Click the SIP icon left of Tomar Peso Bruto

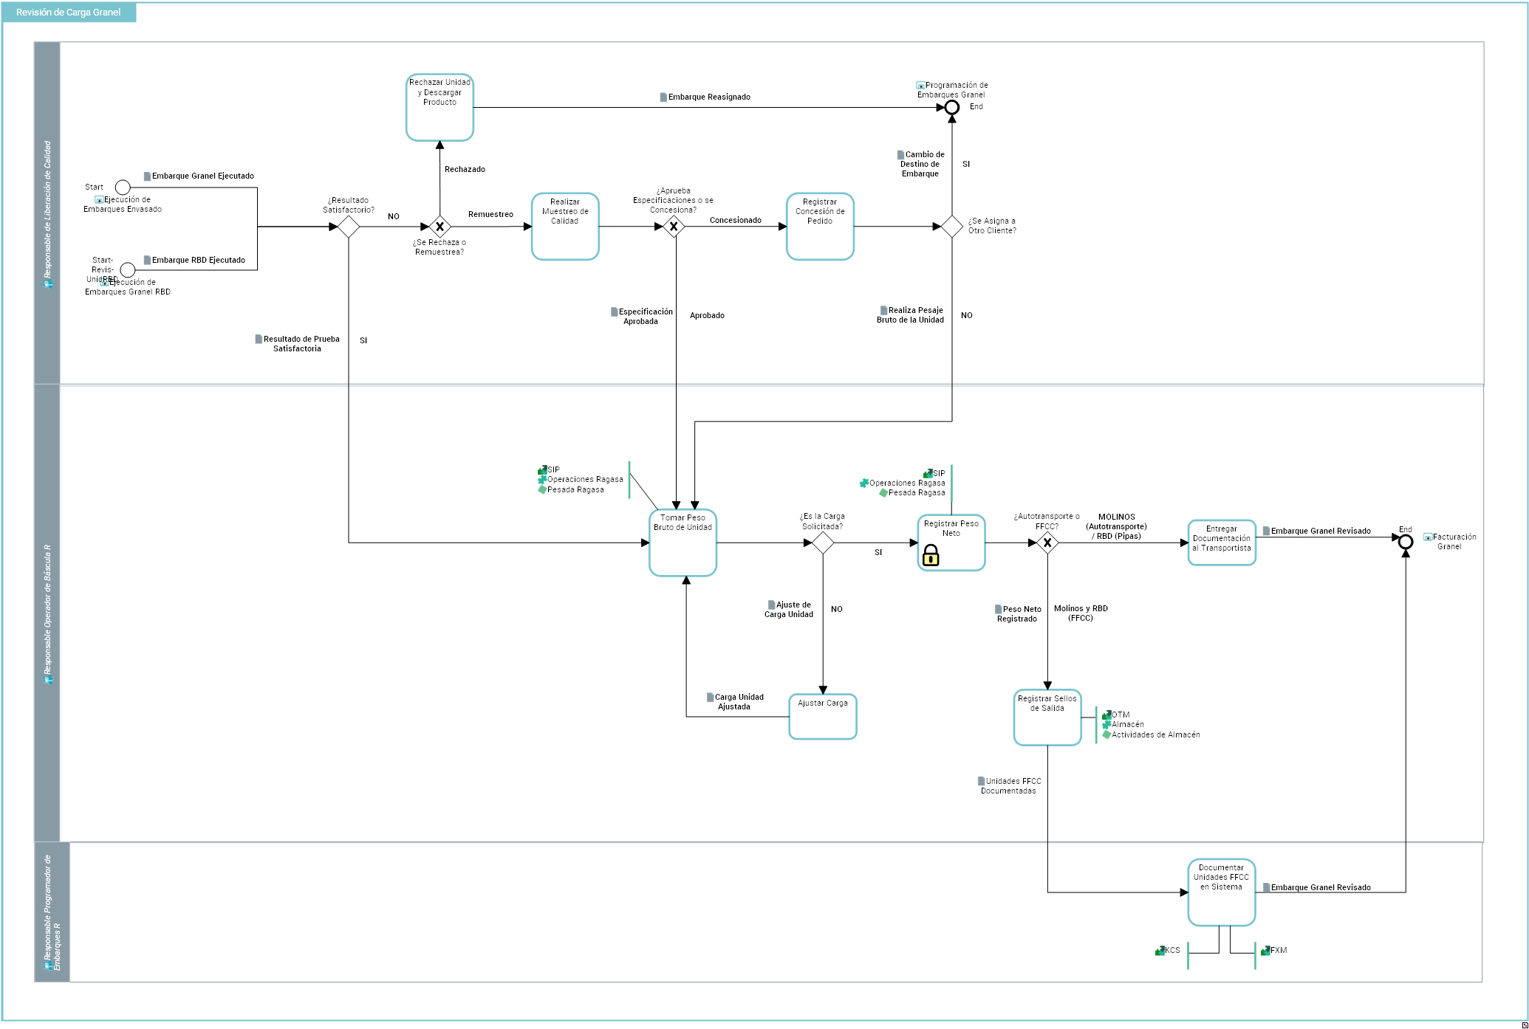(542, 470)
